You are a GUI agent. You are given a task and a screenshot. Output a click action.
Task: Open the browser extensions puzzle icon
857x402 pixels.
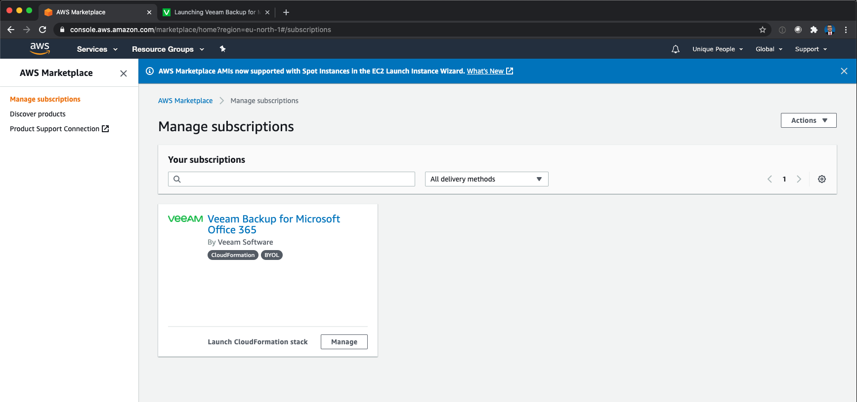[814, 30]
